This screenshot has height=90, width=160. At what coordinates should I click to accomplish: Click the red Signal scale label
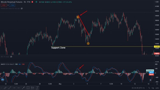(151, 74)
